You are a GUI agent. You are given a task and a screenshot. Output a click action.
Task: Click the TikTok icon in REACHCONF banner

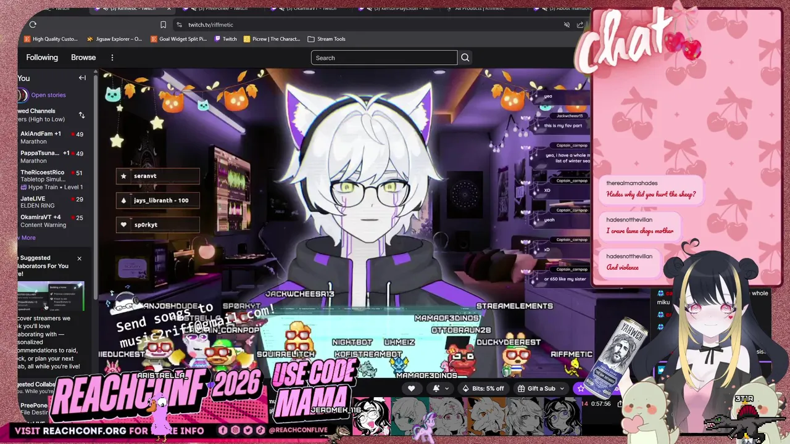click(260, 430)
